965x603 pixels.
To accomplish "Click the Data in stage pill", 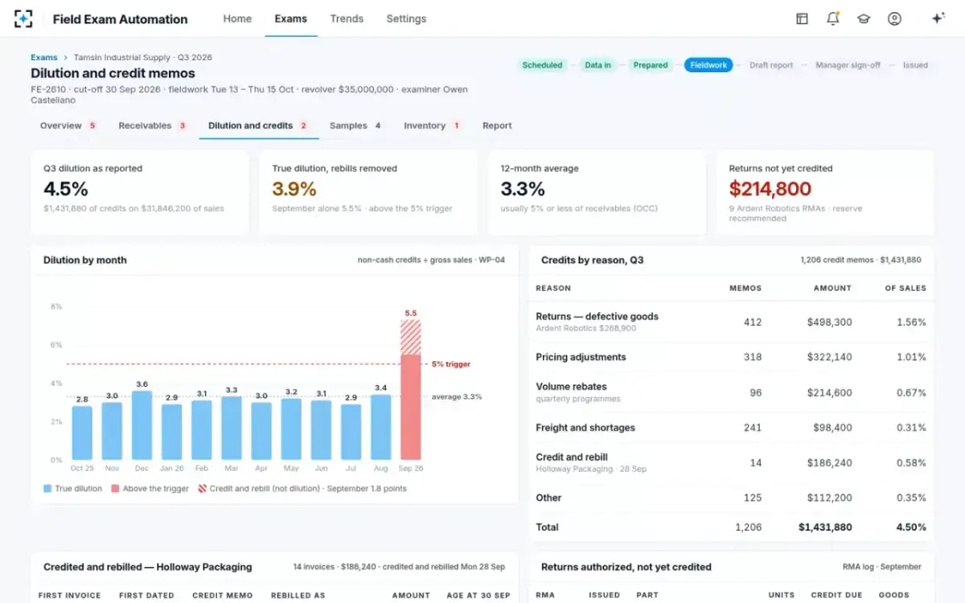I will click(597, 65).
